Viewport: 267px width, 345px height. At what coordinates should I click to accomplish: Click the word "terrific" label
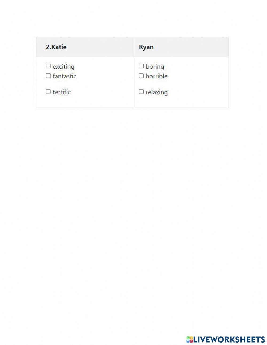tap(62, 92)
